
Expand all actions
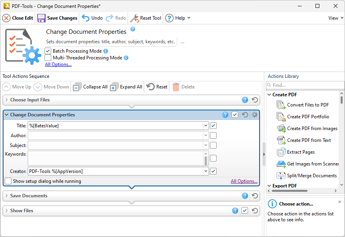[x=126, y=87]
